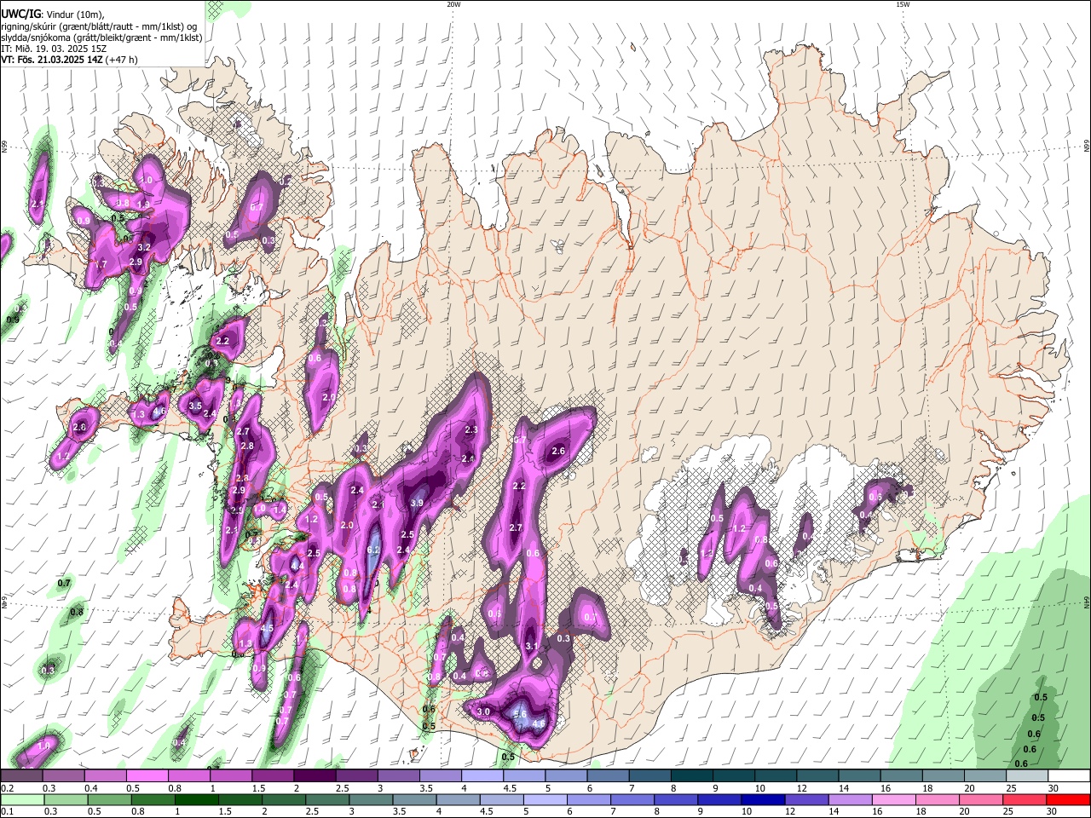Click the valid time 'VT: Fös. 21.03.2025 14Z'
Image resolution: width=1091 pixels, height=818 pixels.
[53, 60]
